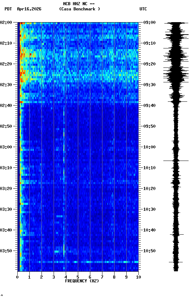Click the 03:40 PDT time label
The height and width of the screenshot is (299, 191).
coord(6,230)
